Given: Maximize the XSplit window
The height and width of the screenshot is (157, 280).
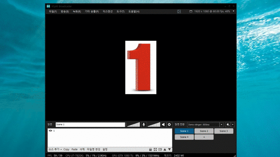Looking at the screenshot, I should pos(229,6).
